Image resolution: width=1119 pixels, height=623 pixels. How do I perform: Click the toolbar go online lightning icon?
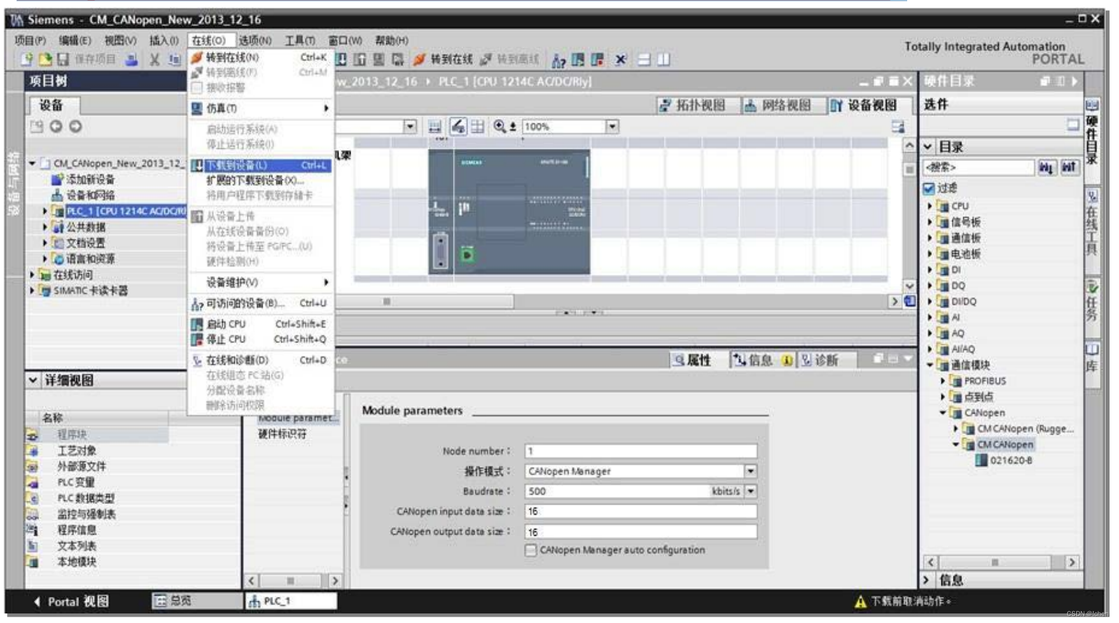click(x=419, y=60)
